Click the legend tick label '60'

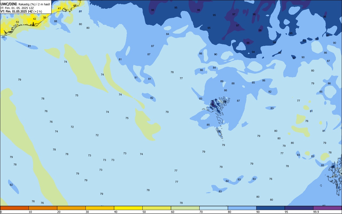point(173,212)
